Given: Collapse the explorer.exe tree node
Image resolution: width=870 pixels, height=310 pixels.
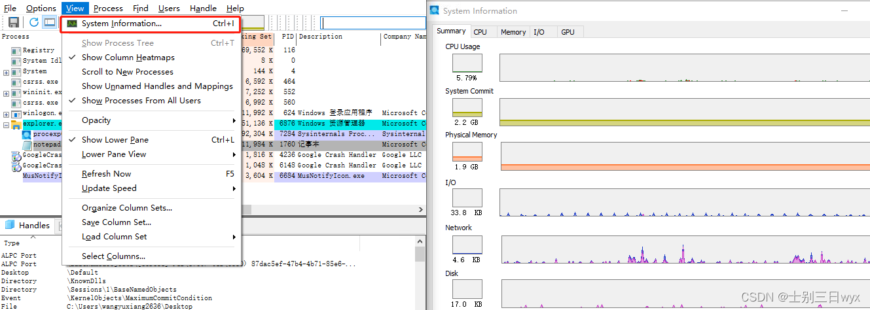Looking at the screenshot, I should tap(6, 124).
